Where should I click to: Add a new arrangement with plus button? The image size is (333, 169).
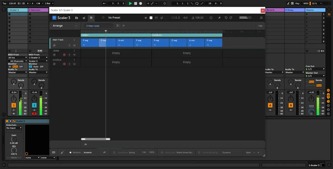(x=76, y=26)
